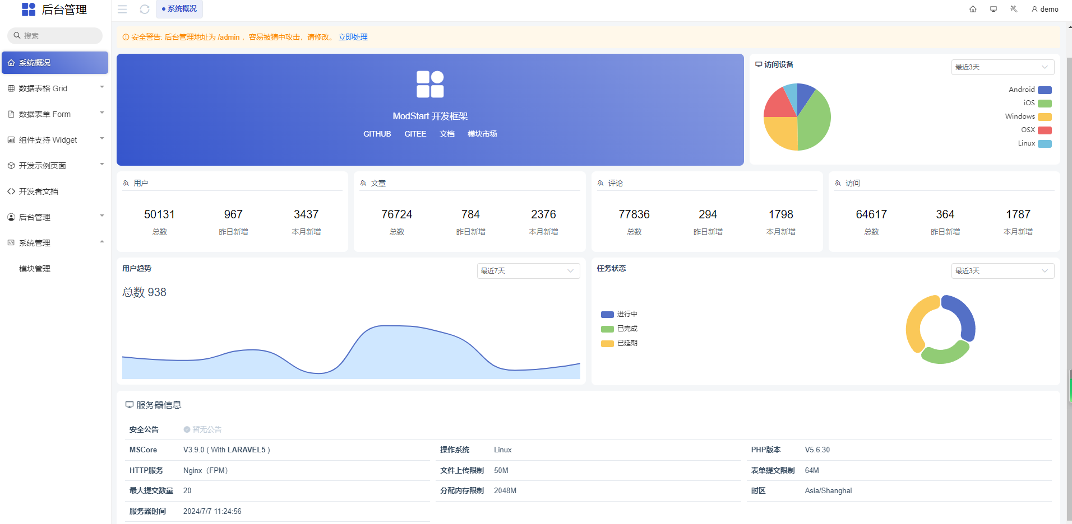Click 用户 total count 50131
1072x524 pixels.
[x=159, y=214]
